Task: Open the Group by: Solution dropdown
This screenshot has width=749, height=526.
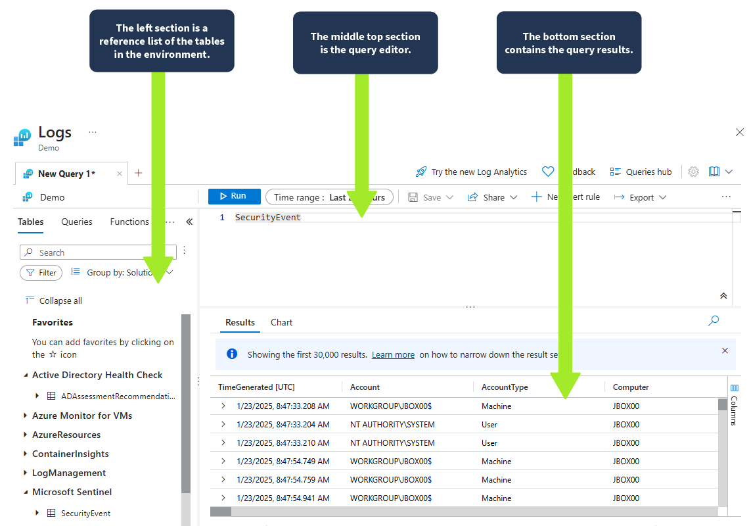Action: (122, 272)
